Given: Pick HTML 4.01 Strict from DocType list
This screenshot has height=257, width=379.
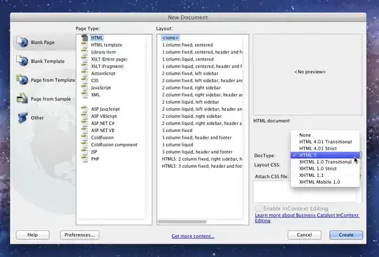Looking at the screenshot, I should [x=325, y=148].
